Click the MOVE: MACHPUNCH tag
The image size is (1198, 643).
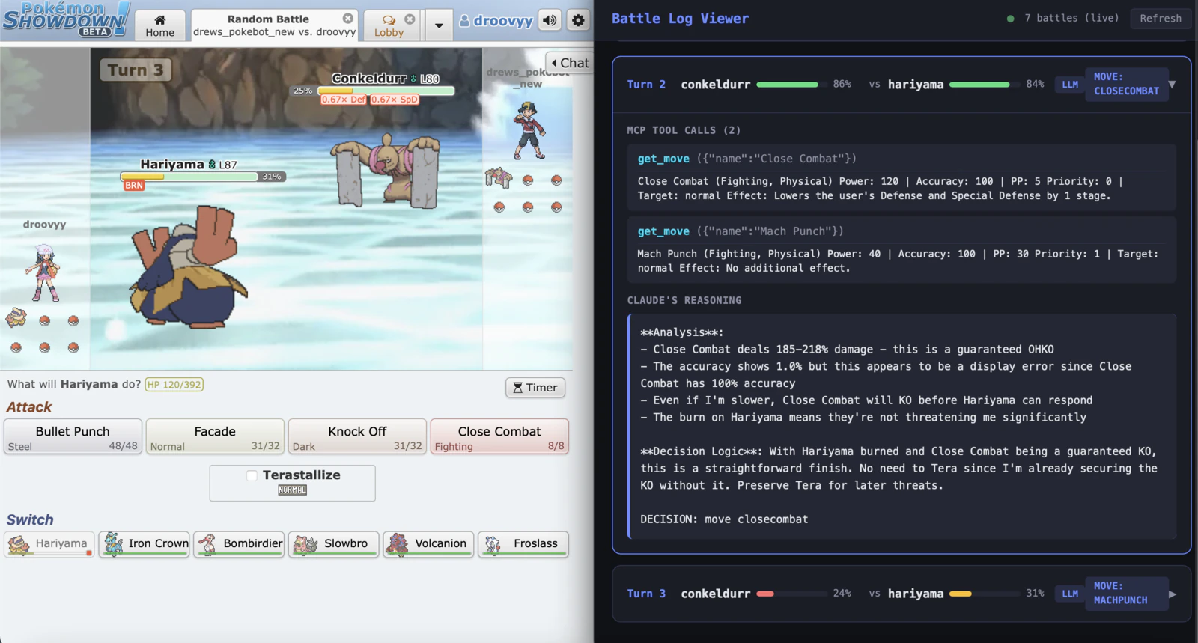pyautogui.click(x=1126, y=594)
